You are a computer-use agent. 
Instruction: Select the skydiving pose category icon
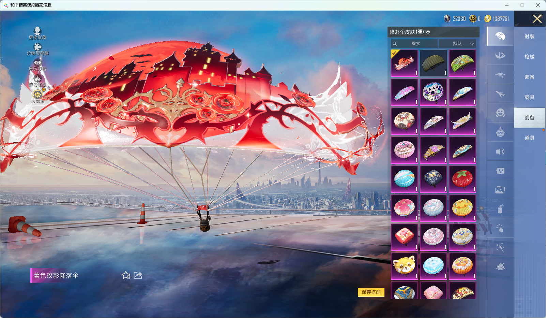click(500, 55)
